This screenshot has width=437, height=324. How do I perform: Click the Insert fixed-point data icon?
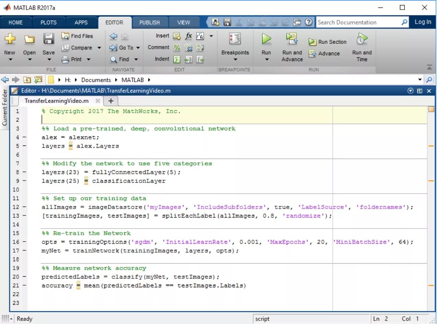pos(200,36)
